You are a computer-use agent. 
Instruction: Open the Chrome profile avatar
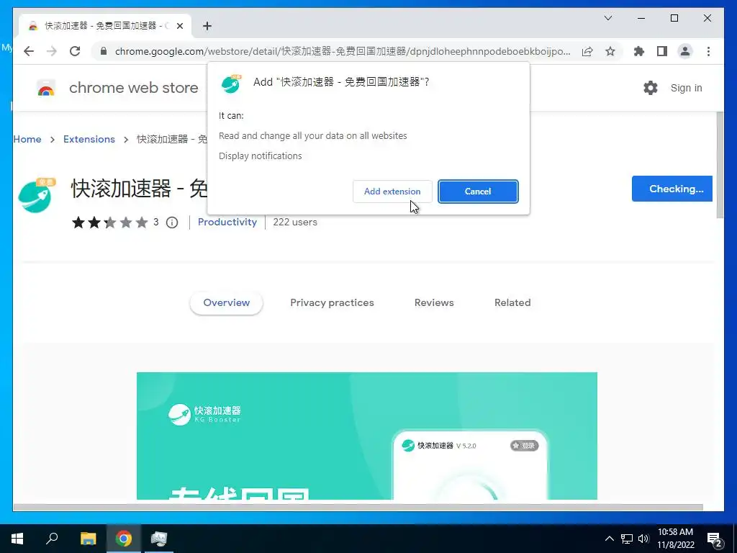point(685,51)
